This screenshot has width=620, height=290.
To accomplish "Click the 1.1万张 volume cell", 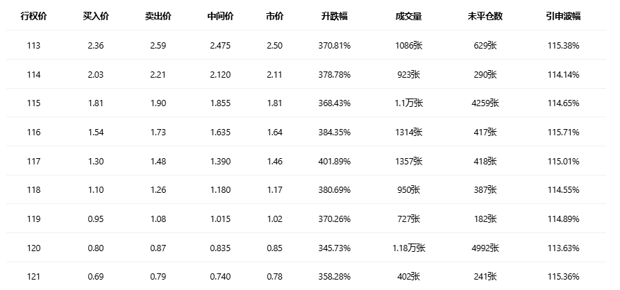I will pyautogui.click(x=408, y=103).
